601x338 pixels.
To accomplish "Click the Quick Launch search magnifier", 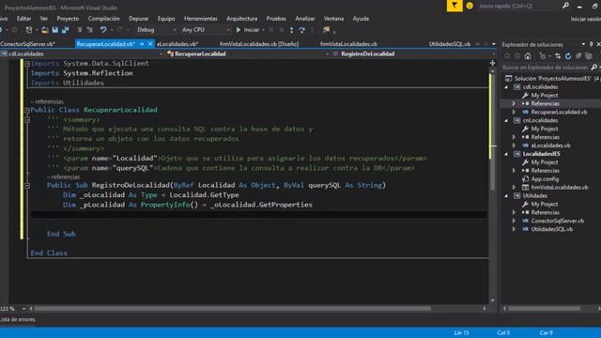I will click(x=565, y=6).
